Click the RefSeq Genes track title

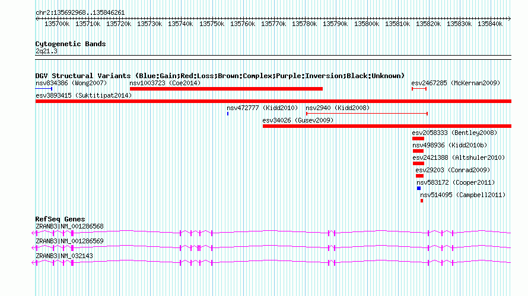60,219
